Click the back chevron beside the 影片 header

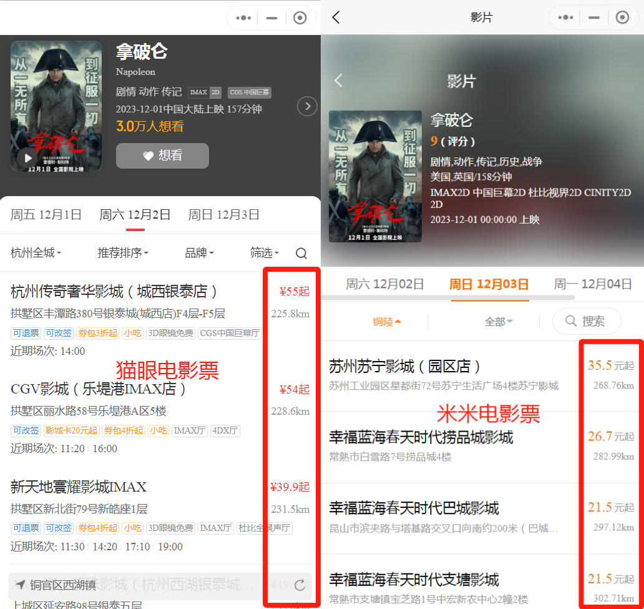pos(339,81)
